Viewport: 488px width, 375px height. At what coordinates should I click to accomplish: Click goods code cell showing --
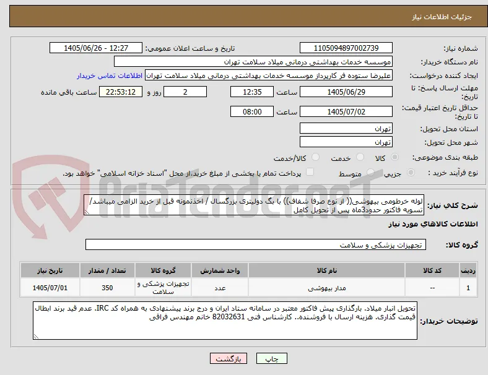pos(432,288)
